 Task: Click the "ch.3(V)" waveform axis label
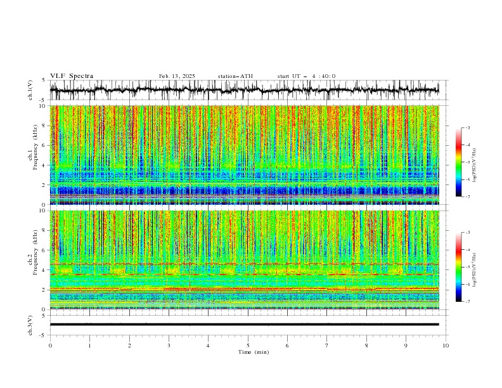[30, 325]
